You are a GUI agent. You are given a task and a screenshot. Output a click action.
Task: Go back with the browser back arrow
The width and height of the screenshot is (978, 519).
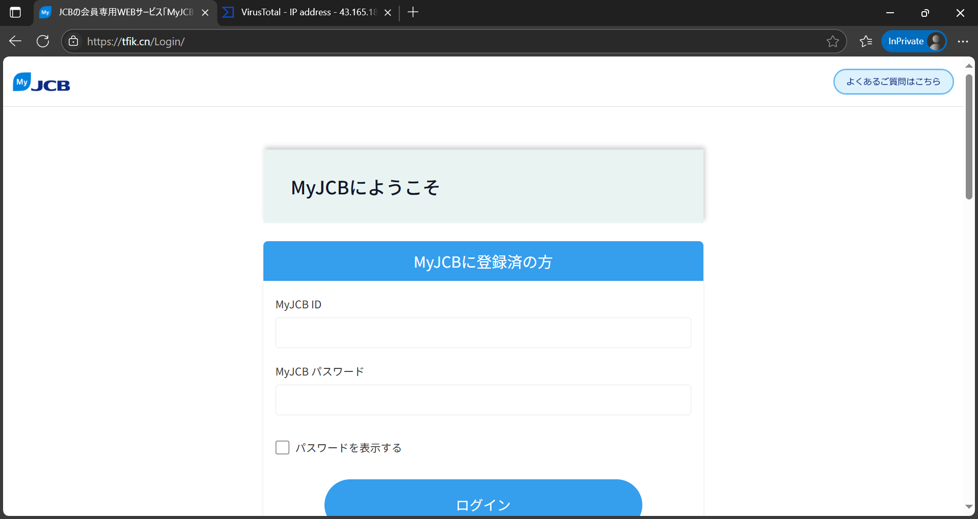tap(15, 41)
